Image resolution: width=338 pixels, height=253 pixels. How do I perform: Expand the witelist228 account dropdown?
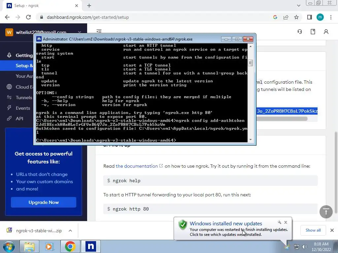point(80,32)
